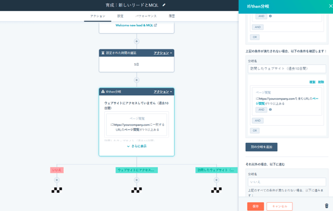Click ページ閲覧 filter box in workflow card
Viewport: 333px width, 211px height.
(137, 125)
